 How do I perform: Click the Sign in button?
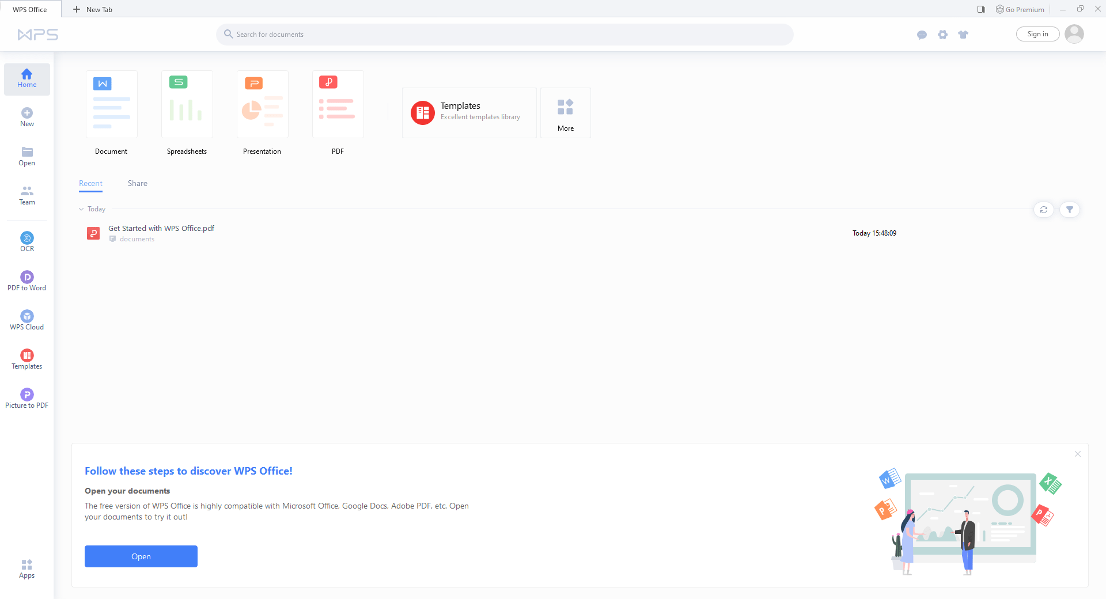pos(1037,34)
